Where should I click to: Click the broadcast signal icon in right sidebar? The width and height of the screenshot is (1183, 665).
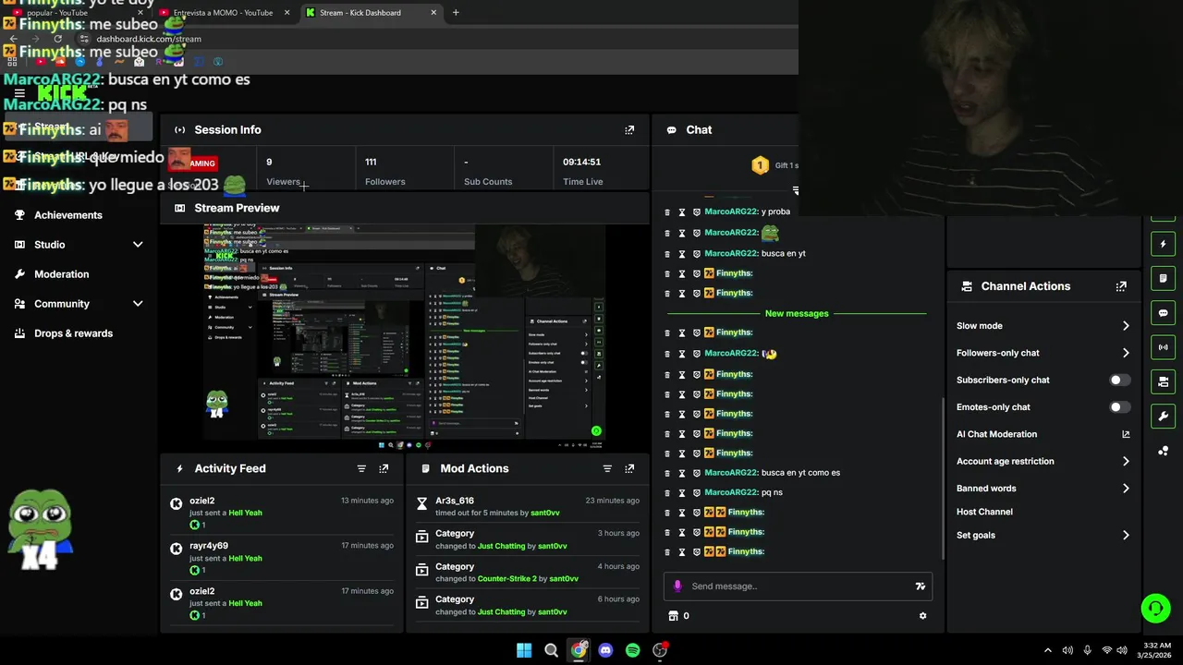[x=1163, y=347]
